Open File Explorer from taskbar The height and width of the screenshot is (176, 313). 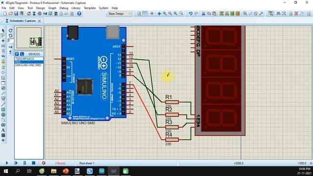(53, 171)
